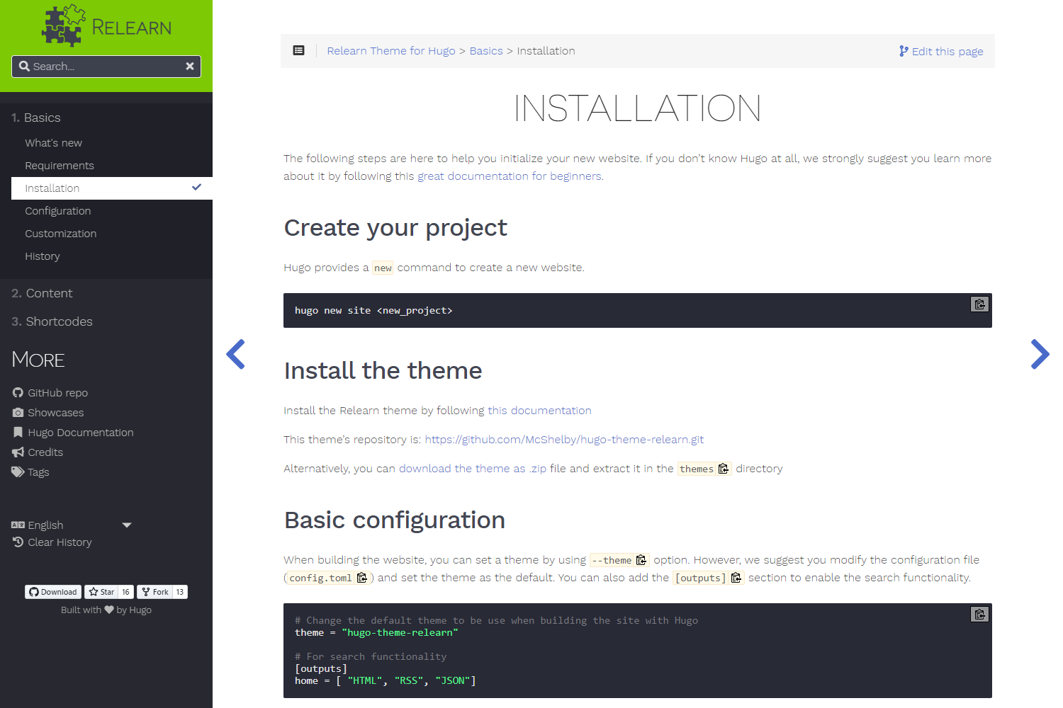
Task: Click the GitHub Star button
Action: pos(101,592)
